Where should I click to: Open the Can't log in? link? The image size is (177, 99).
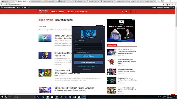88,69
